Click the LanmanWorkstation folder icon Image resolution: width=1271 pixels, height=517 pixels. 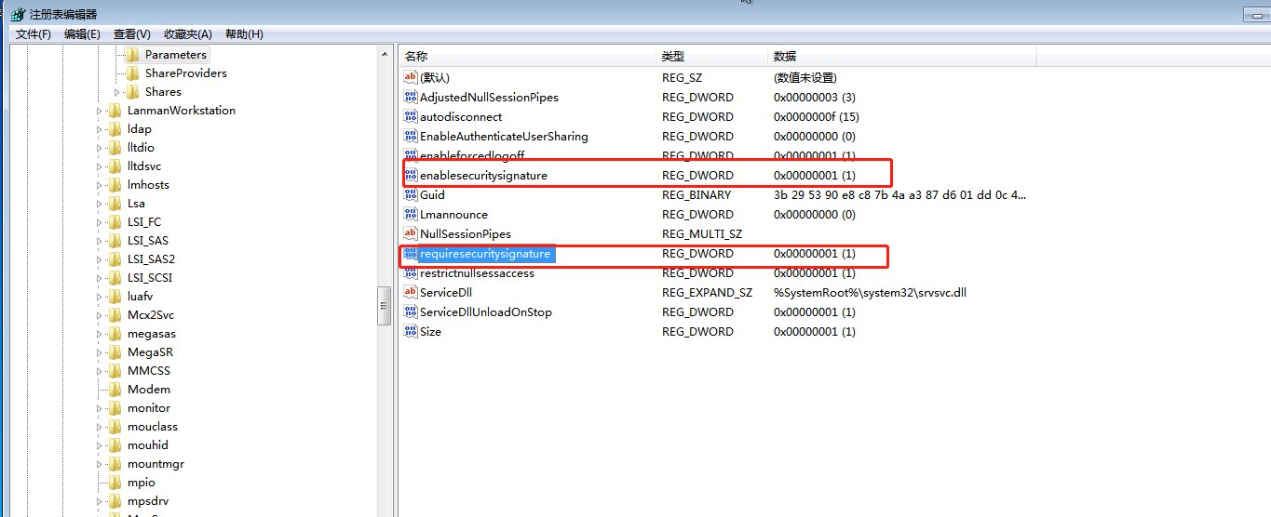[115, 111]
